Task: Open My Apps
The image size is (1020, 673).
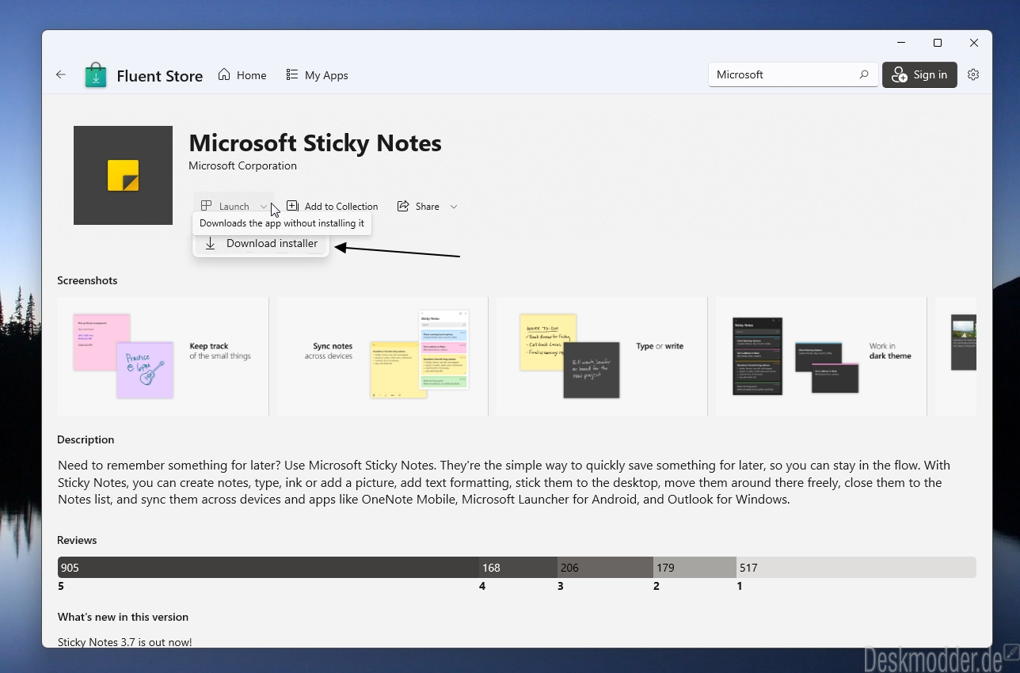Action: point(317,75)
